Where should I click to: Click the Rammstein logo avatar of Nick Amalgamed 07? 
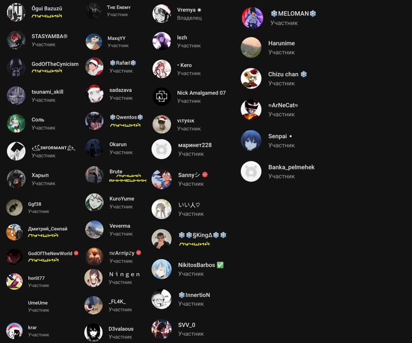pyautogui.click(x=162, y=97)
